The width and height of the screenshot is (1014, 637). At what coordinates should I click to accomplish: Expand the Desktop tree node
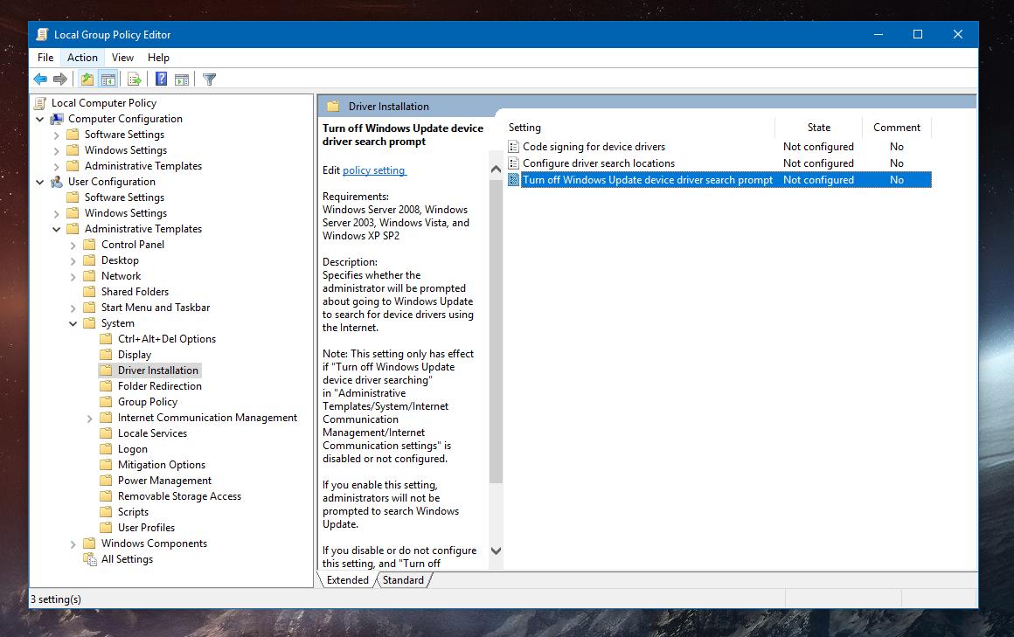click(73, 260)
